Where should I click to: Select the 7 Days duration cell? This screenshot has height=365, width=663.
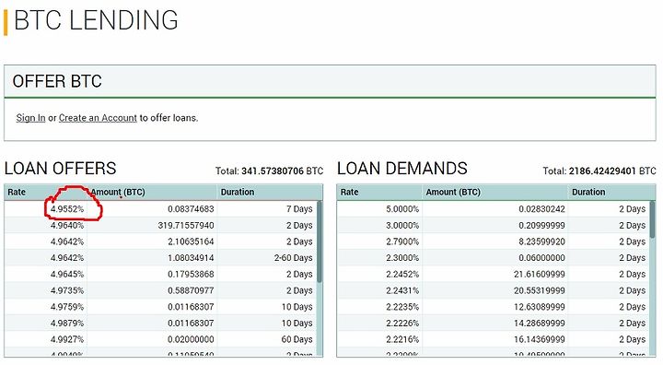click(x=299, y=209)
